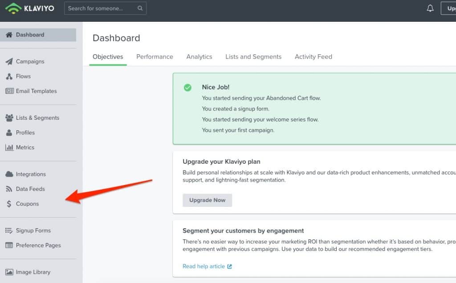Switch to the Objectives tab
The width and height of the screenshot is (456, 283).
[108, 57]
